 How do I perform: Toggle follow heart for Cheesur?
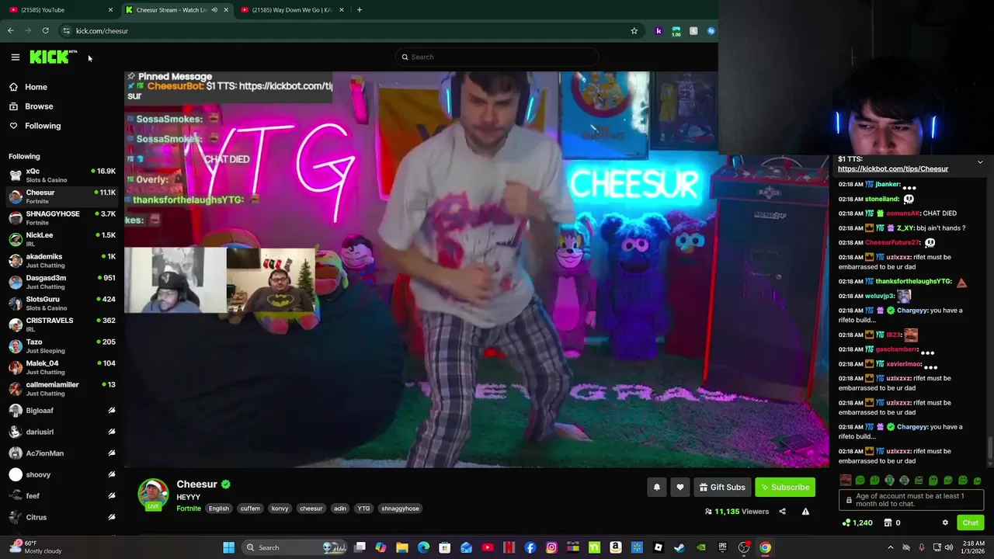click(x=680, y=487)
